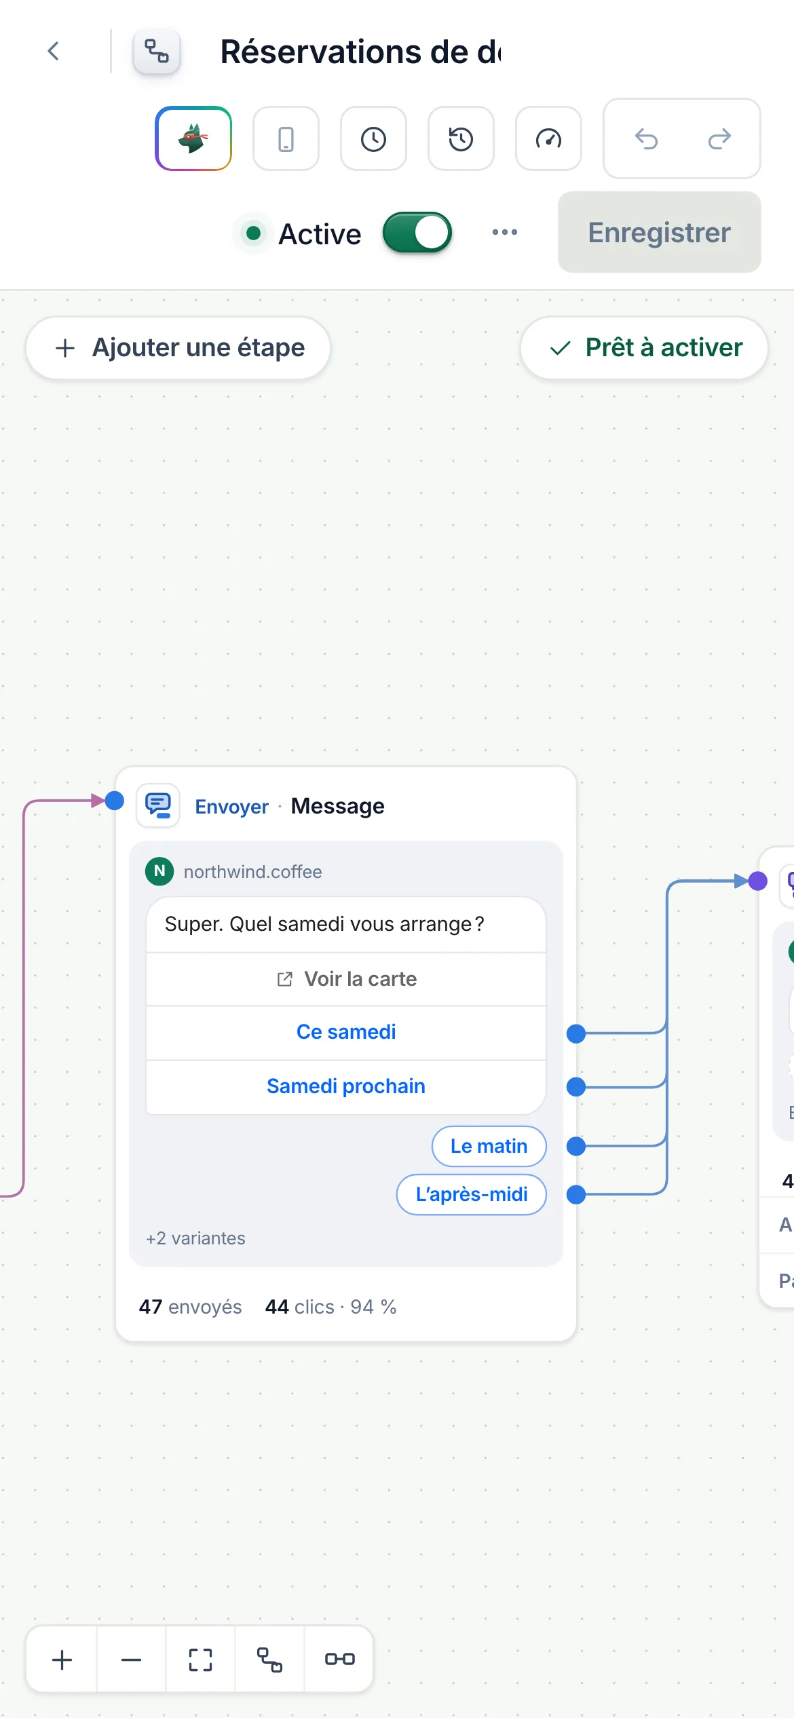Open the three-dot more options menu
794x1718 pixels.
point(505,232)
